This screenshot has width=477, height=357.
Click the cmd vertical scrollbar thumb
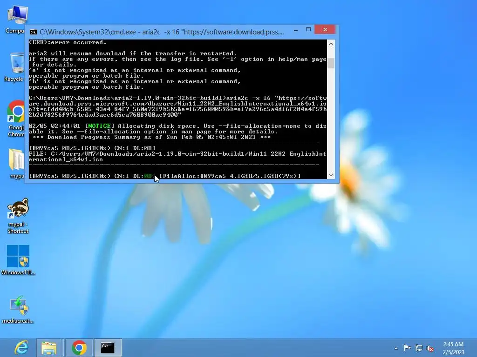[x=331, y=63]
